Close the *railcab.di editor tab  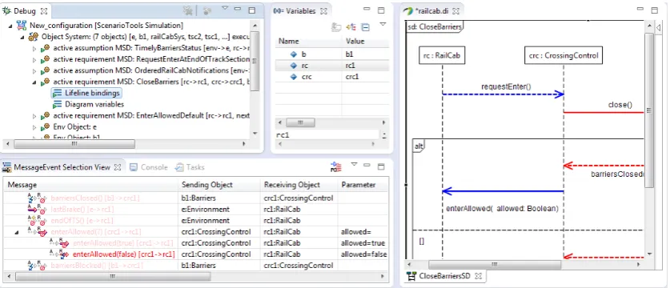(455, 11)
